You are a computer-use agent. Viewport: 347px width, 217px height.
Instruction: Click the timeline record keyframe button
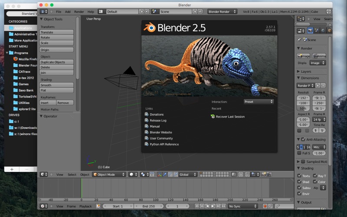pyautogui.click(x=265, y=206)
